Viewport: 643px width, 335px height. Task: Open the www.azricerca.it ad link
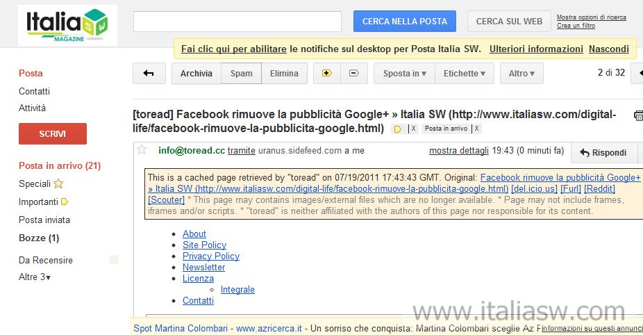coord(269,329)
